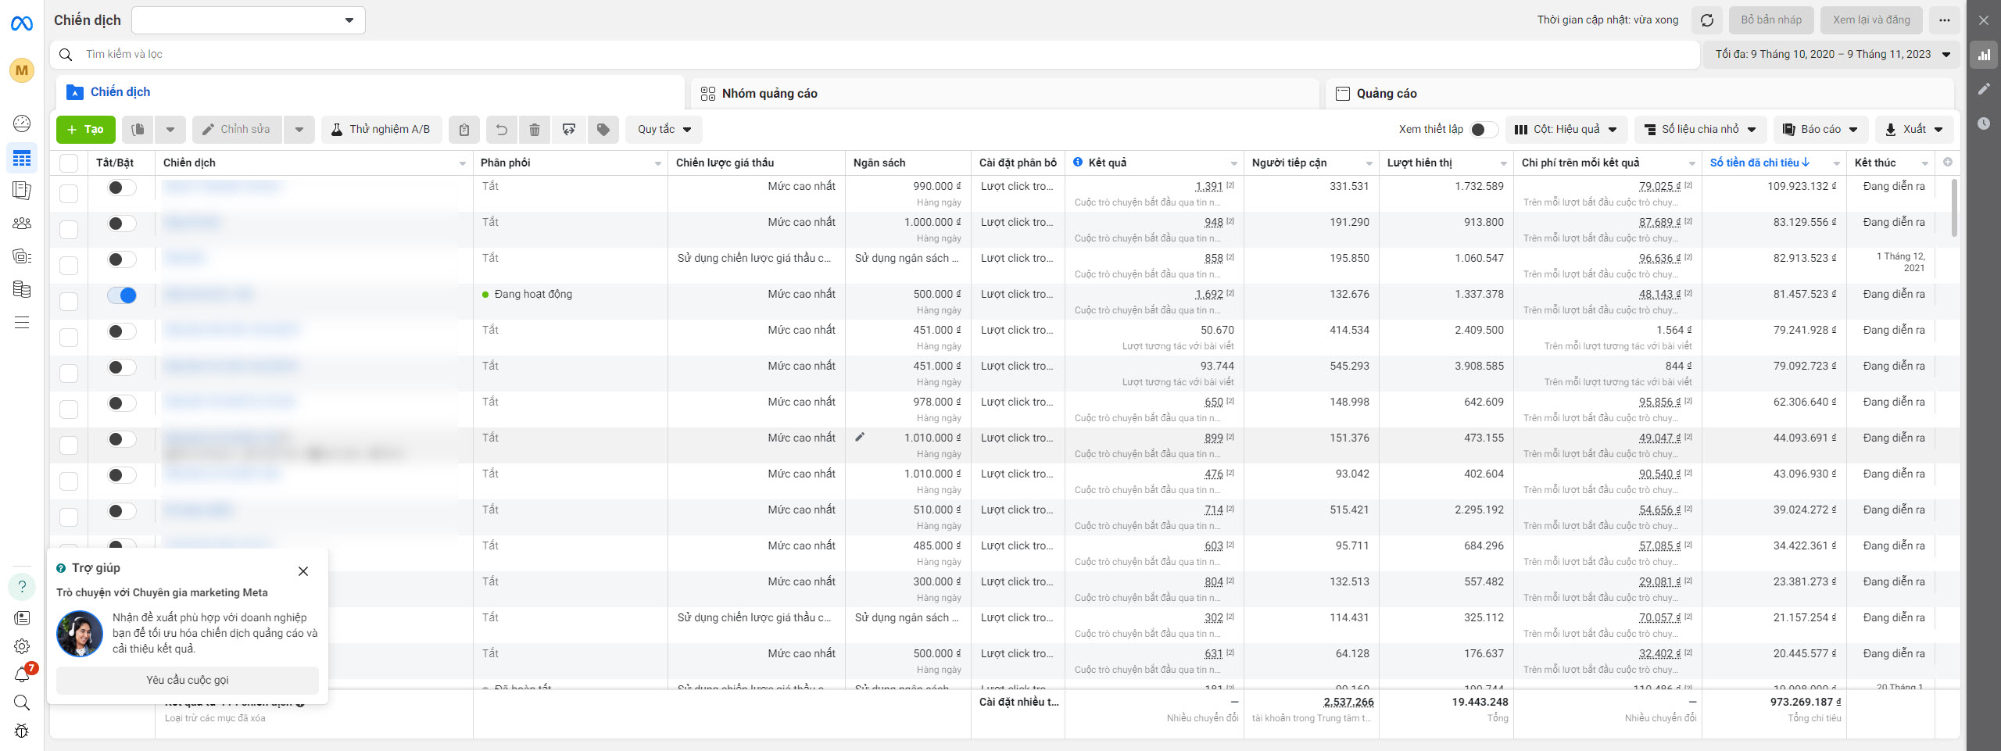The width and height of the screenshot is (2001, 751).
Task: Click the duplicate campaign icon
Action: click(x=138, y=130)
